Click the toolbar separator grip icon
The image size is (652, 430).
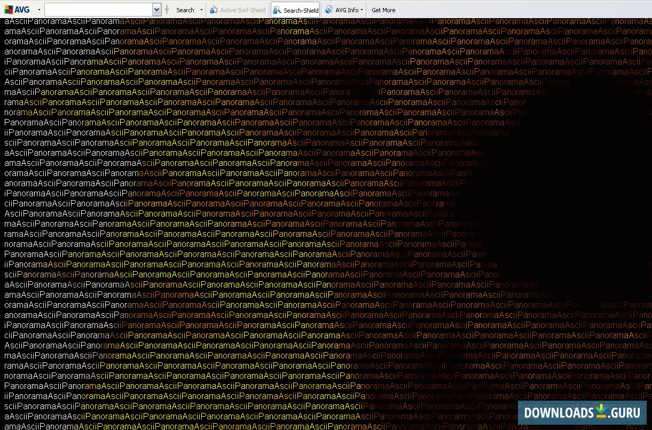[167, 10]
